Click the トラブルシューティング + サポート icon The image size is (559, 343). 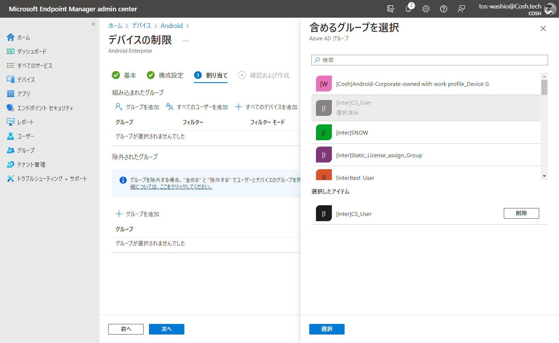click(x=11, y=178)
